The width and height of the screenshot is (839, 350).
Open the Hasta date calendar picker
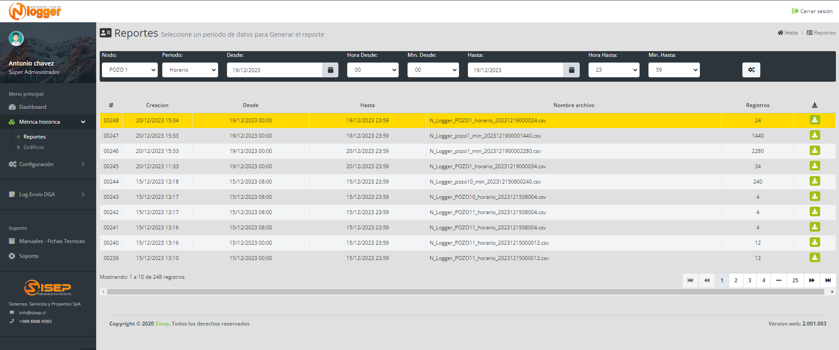tap(571, 70)
